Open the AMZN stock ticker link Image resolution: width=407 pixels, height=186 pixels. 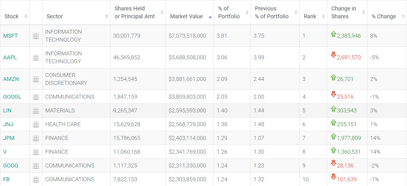click(11, 79)
